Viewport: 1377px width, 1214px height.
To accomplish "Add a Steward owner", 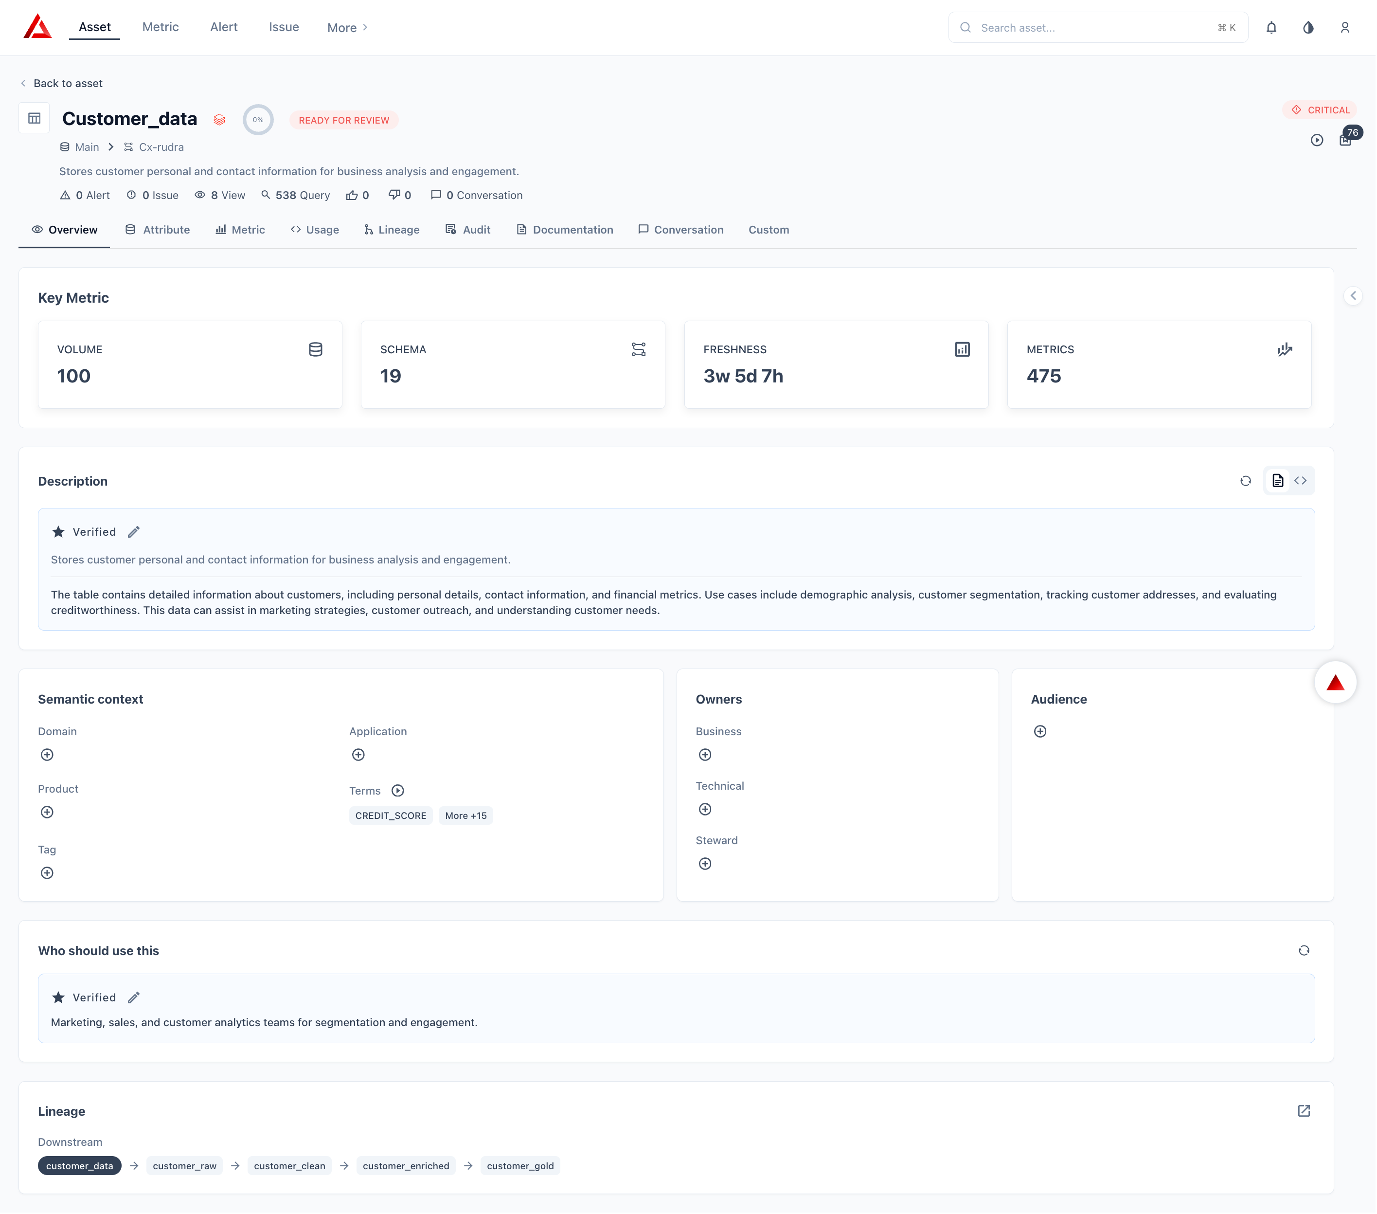I will click(705, 864).
